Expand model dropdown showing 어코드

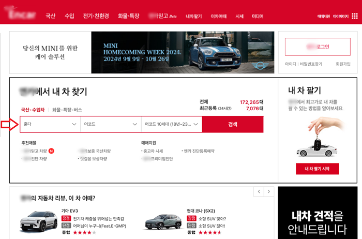111,124
